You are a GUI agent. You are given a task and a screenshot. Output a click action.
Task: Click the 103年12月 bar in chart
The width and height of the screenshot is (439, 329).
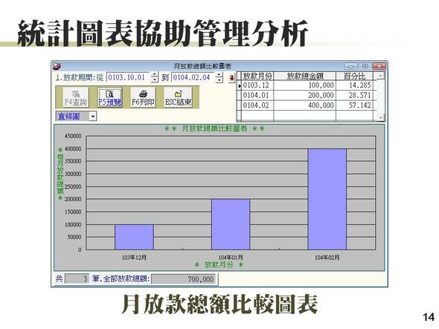[x=134, y=237]
